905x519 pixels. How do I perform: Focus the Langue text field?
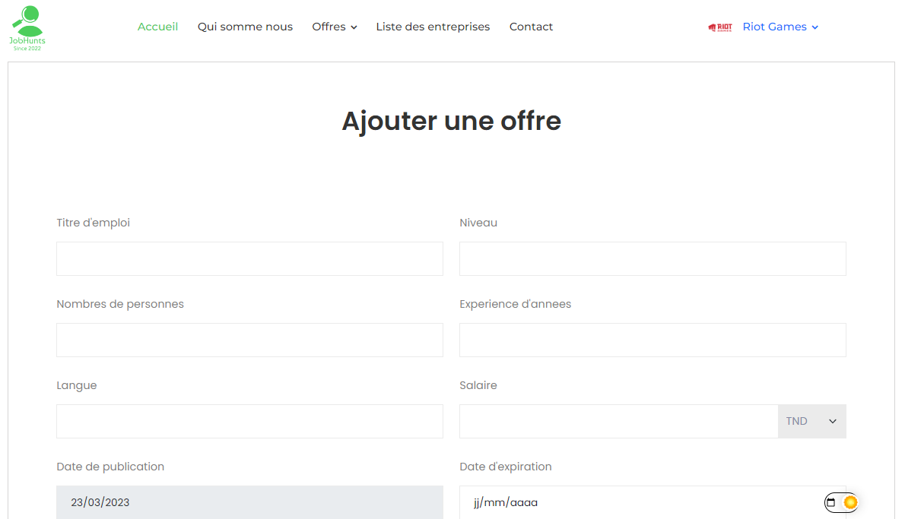click(249, 421)
